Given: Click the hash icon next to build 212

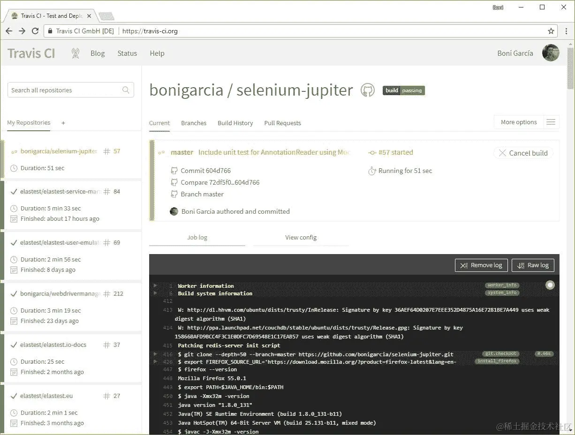Looking at the screenshot, I should pyautogui.click(x=106, y=294).
